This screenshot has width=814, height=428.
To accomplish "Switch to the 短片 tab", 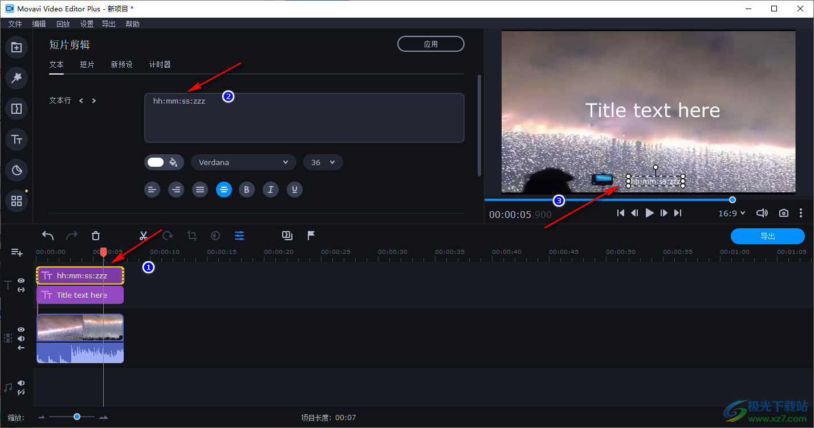I will pos(87,65).
